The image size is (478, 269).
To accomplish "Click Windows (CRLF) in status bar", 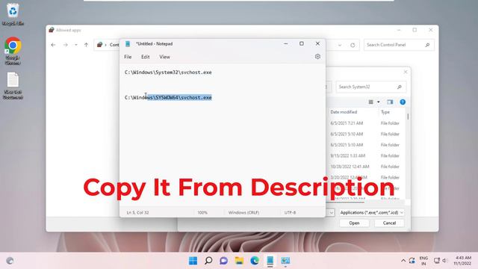I will (x=243, y=212).
